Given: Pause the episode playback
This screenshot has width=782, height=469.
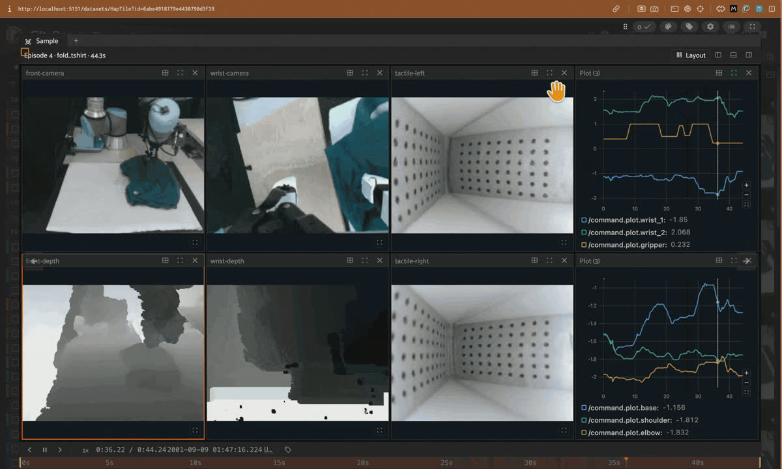Looking at the screenshot, I should point(45,449).
